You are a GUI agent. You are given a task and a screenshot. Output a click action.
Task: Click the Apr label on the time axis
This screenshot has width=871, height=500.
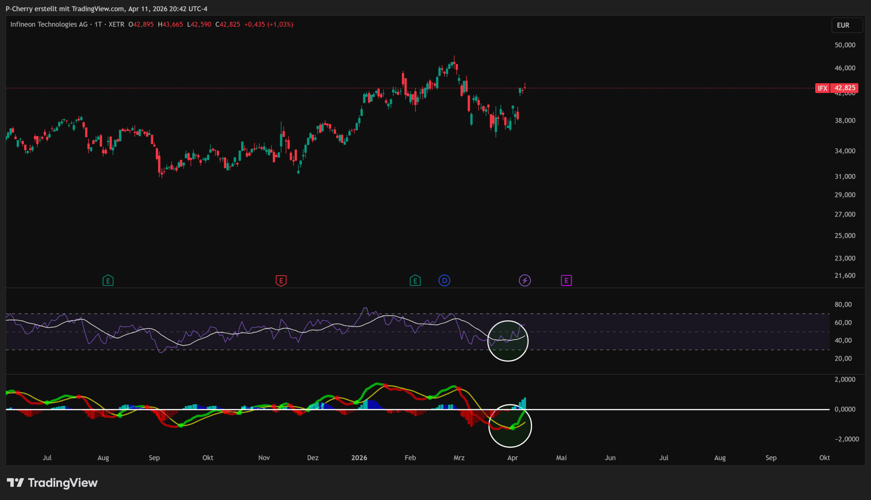coord(512,458)
